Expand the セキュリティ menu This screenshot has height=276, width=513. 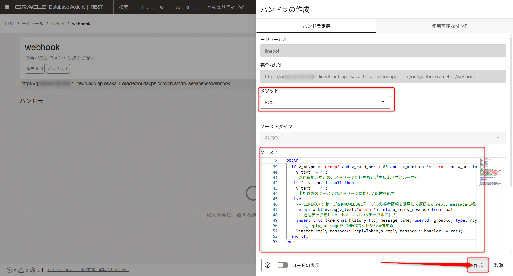[226, 7]
